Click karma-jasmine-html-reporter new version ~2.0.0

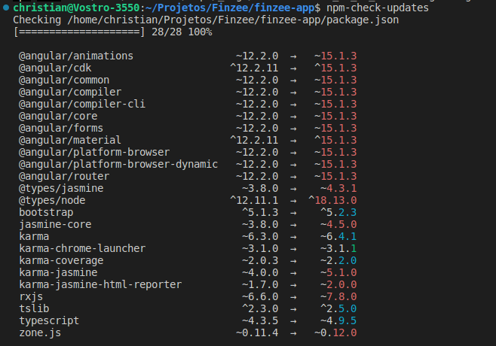338,284
